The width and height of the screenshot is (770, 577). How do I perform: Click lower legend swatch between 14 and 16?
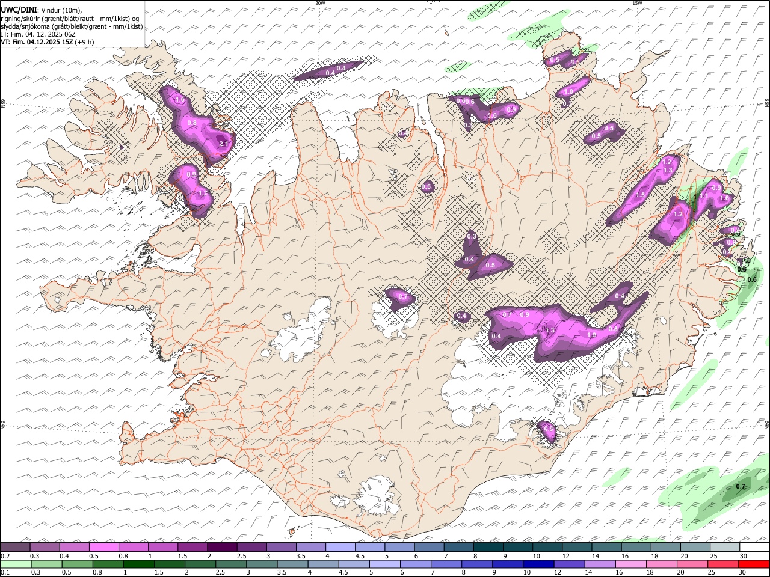(600, 564)
